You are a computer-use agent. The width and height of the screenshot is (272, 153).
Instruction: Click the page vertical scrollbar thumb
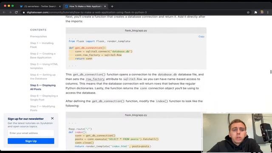pos(271,72)
